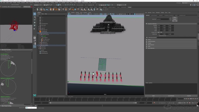199x112 pixels.
Task: Click the single-pane layout icon in toolbox
Action: (x=35, y=38)
